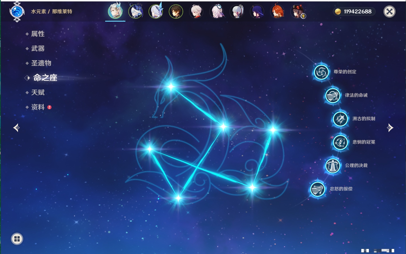Open the 资料 profile page
Screen dimensions: 406x254
click(x=38, y=107)
